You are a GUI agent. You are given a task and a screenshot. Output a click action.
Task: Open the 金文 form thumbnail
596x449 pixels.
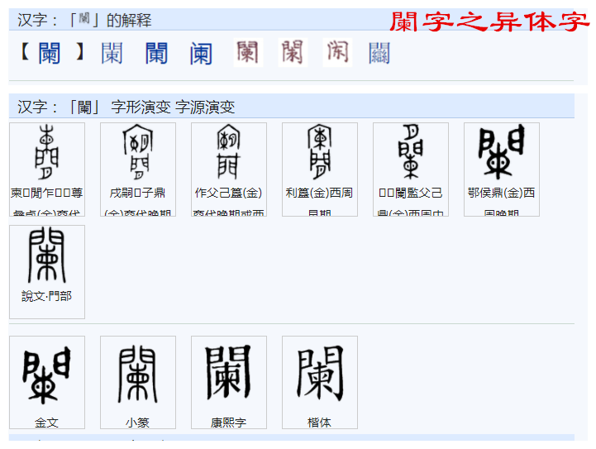[x=47, y=383]
